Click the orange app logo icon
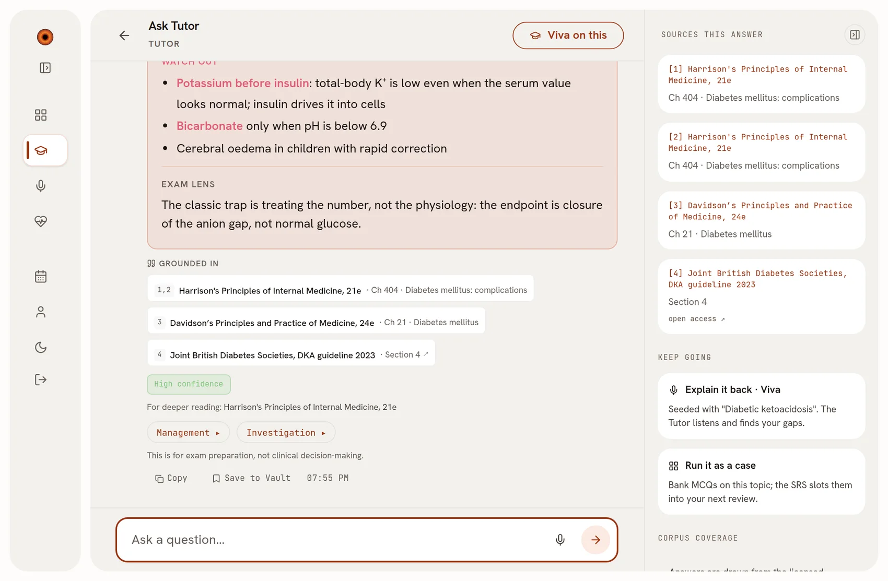 pyautogui.click(x=45, y=37)
